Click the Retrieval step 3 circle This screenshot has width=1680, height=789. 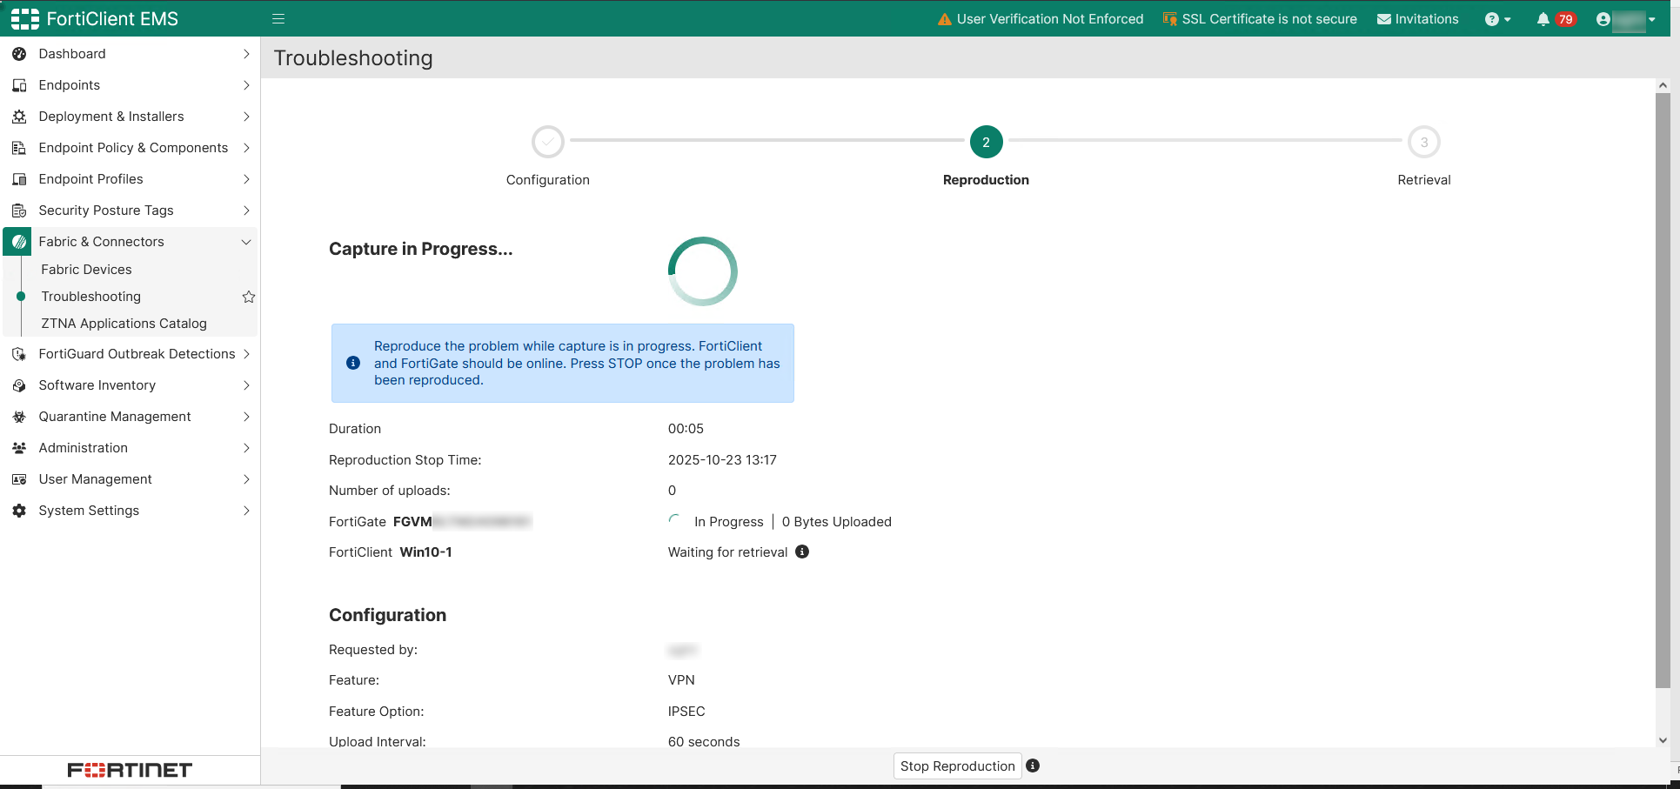click(1424, 142)
